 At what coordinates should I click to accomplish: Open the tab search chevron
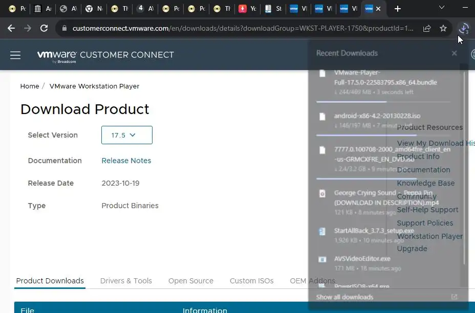(442, 7)
